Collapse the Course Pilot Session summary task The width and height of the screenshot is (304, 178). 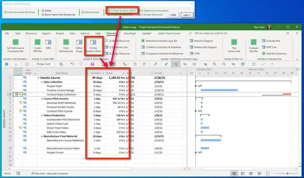point(42,99)
